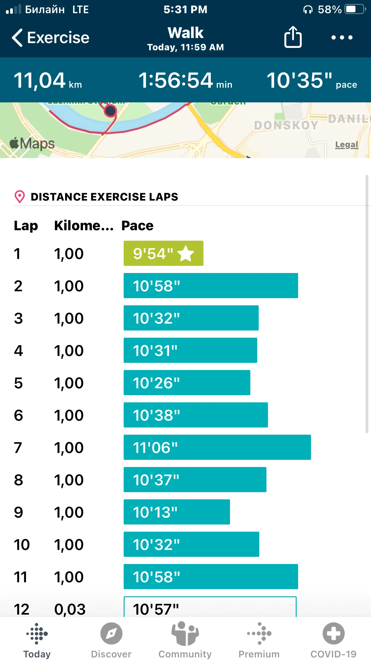The image size is (371, 661).
Task: Tap the 10'35" average pace stat
Action: pos(312,81)
